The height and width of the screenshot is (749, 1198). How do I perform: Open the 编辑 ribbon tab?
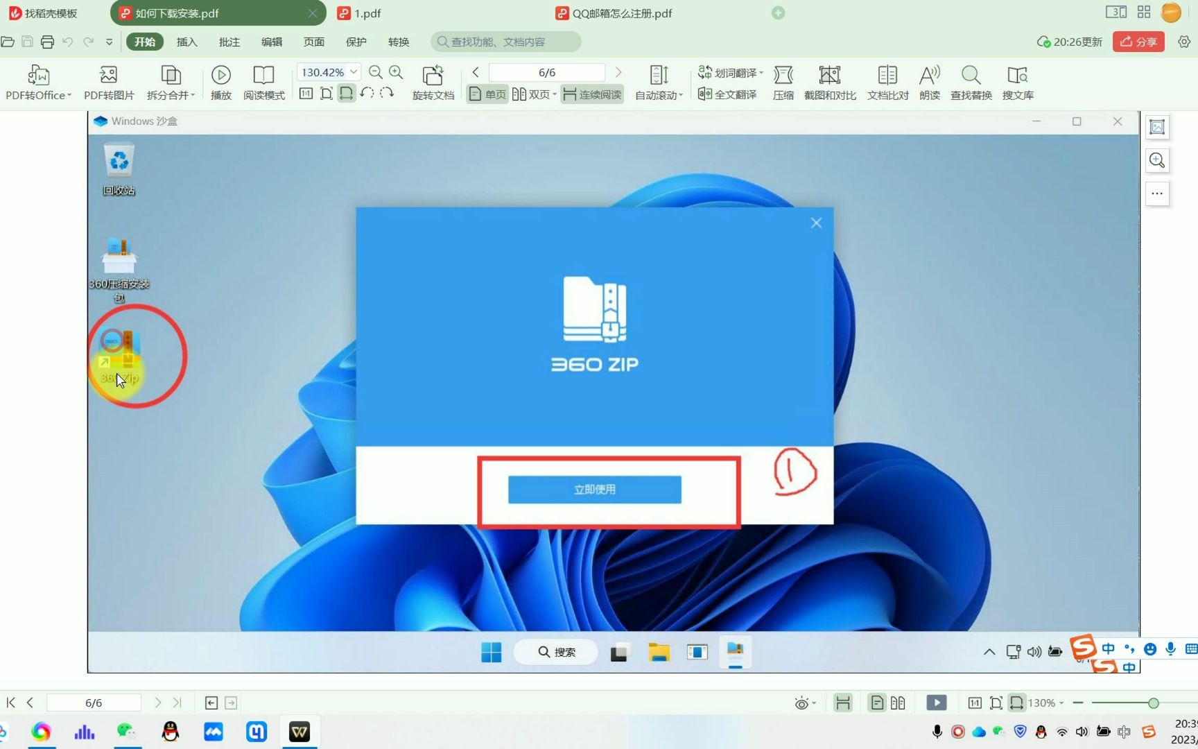[272, 42]
